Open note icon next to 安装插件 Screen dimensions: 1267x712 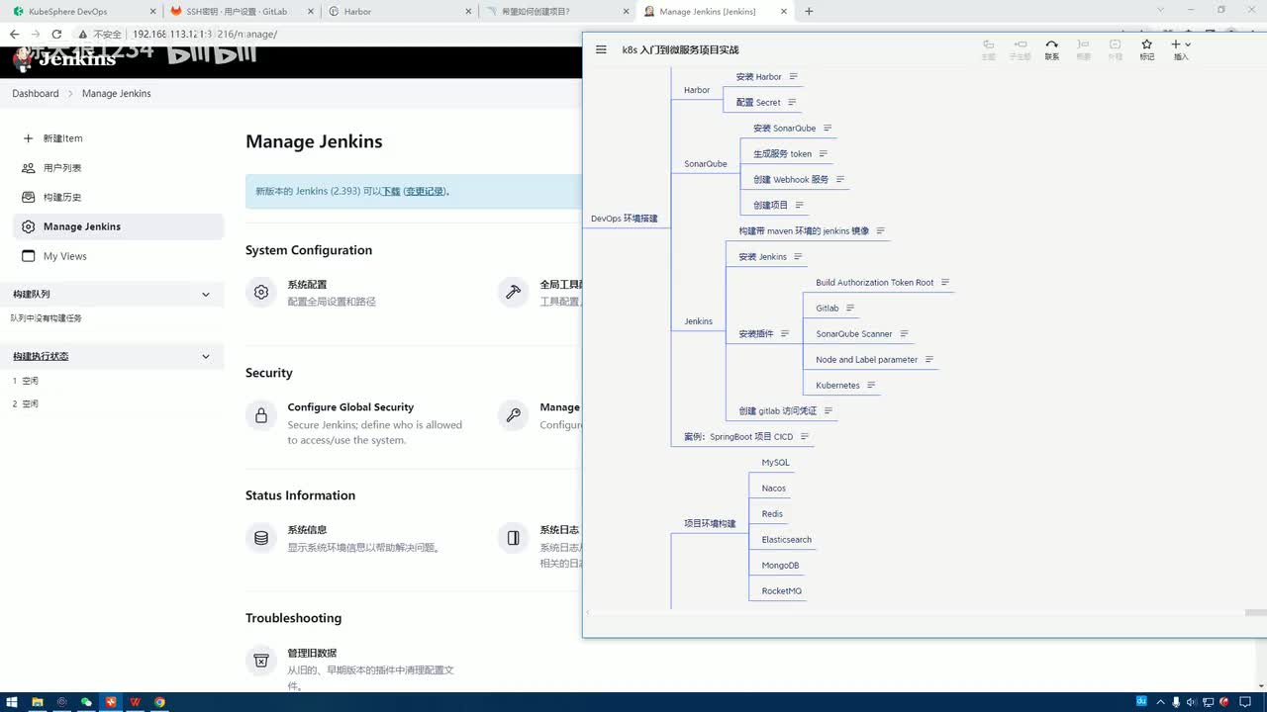point(785,333)
